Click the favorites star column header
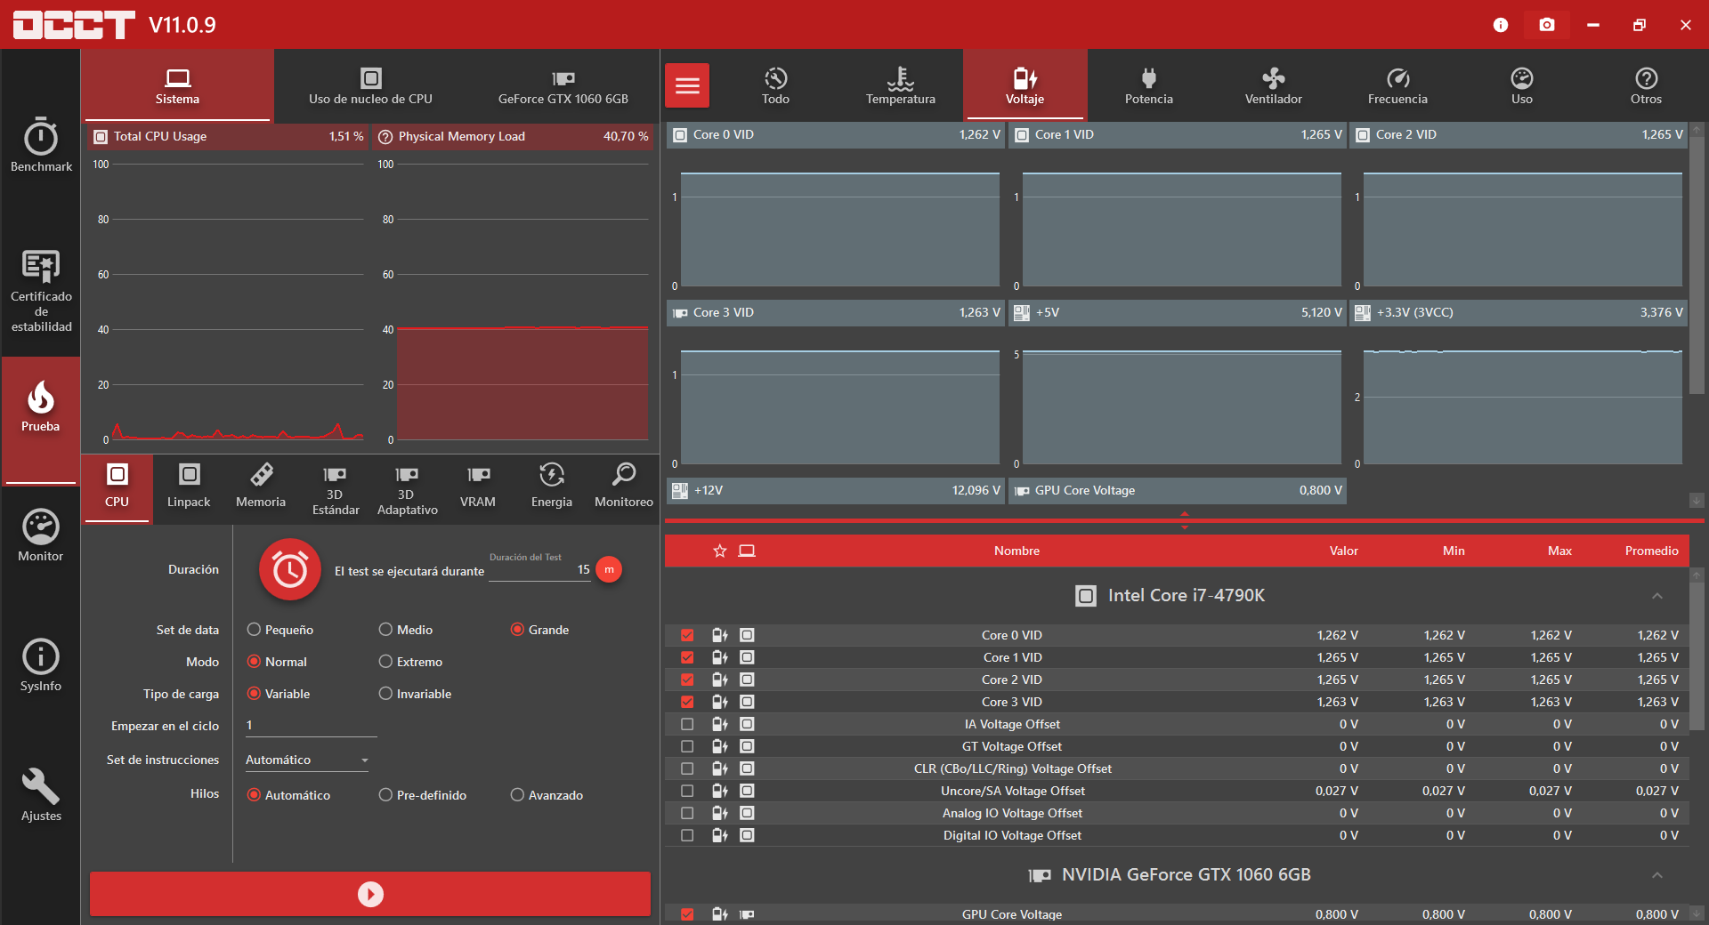This screenshot has width=1709, height=925. coord(720,551)
